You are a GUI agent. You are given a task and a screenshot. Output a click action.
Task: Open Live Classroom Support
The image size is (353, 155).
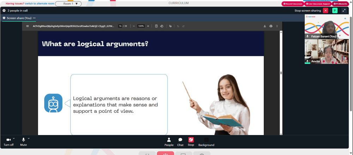coord(318,4)
